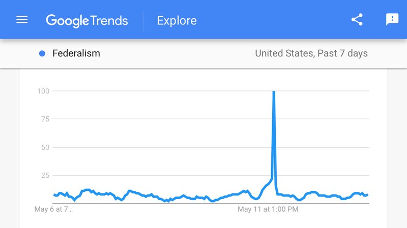Click the 100 y-axis label
This screenshot has width=407, height=228.
43,91
